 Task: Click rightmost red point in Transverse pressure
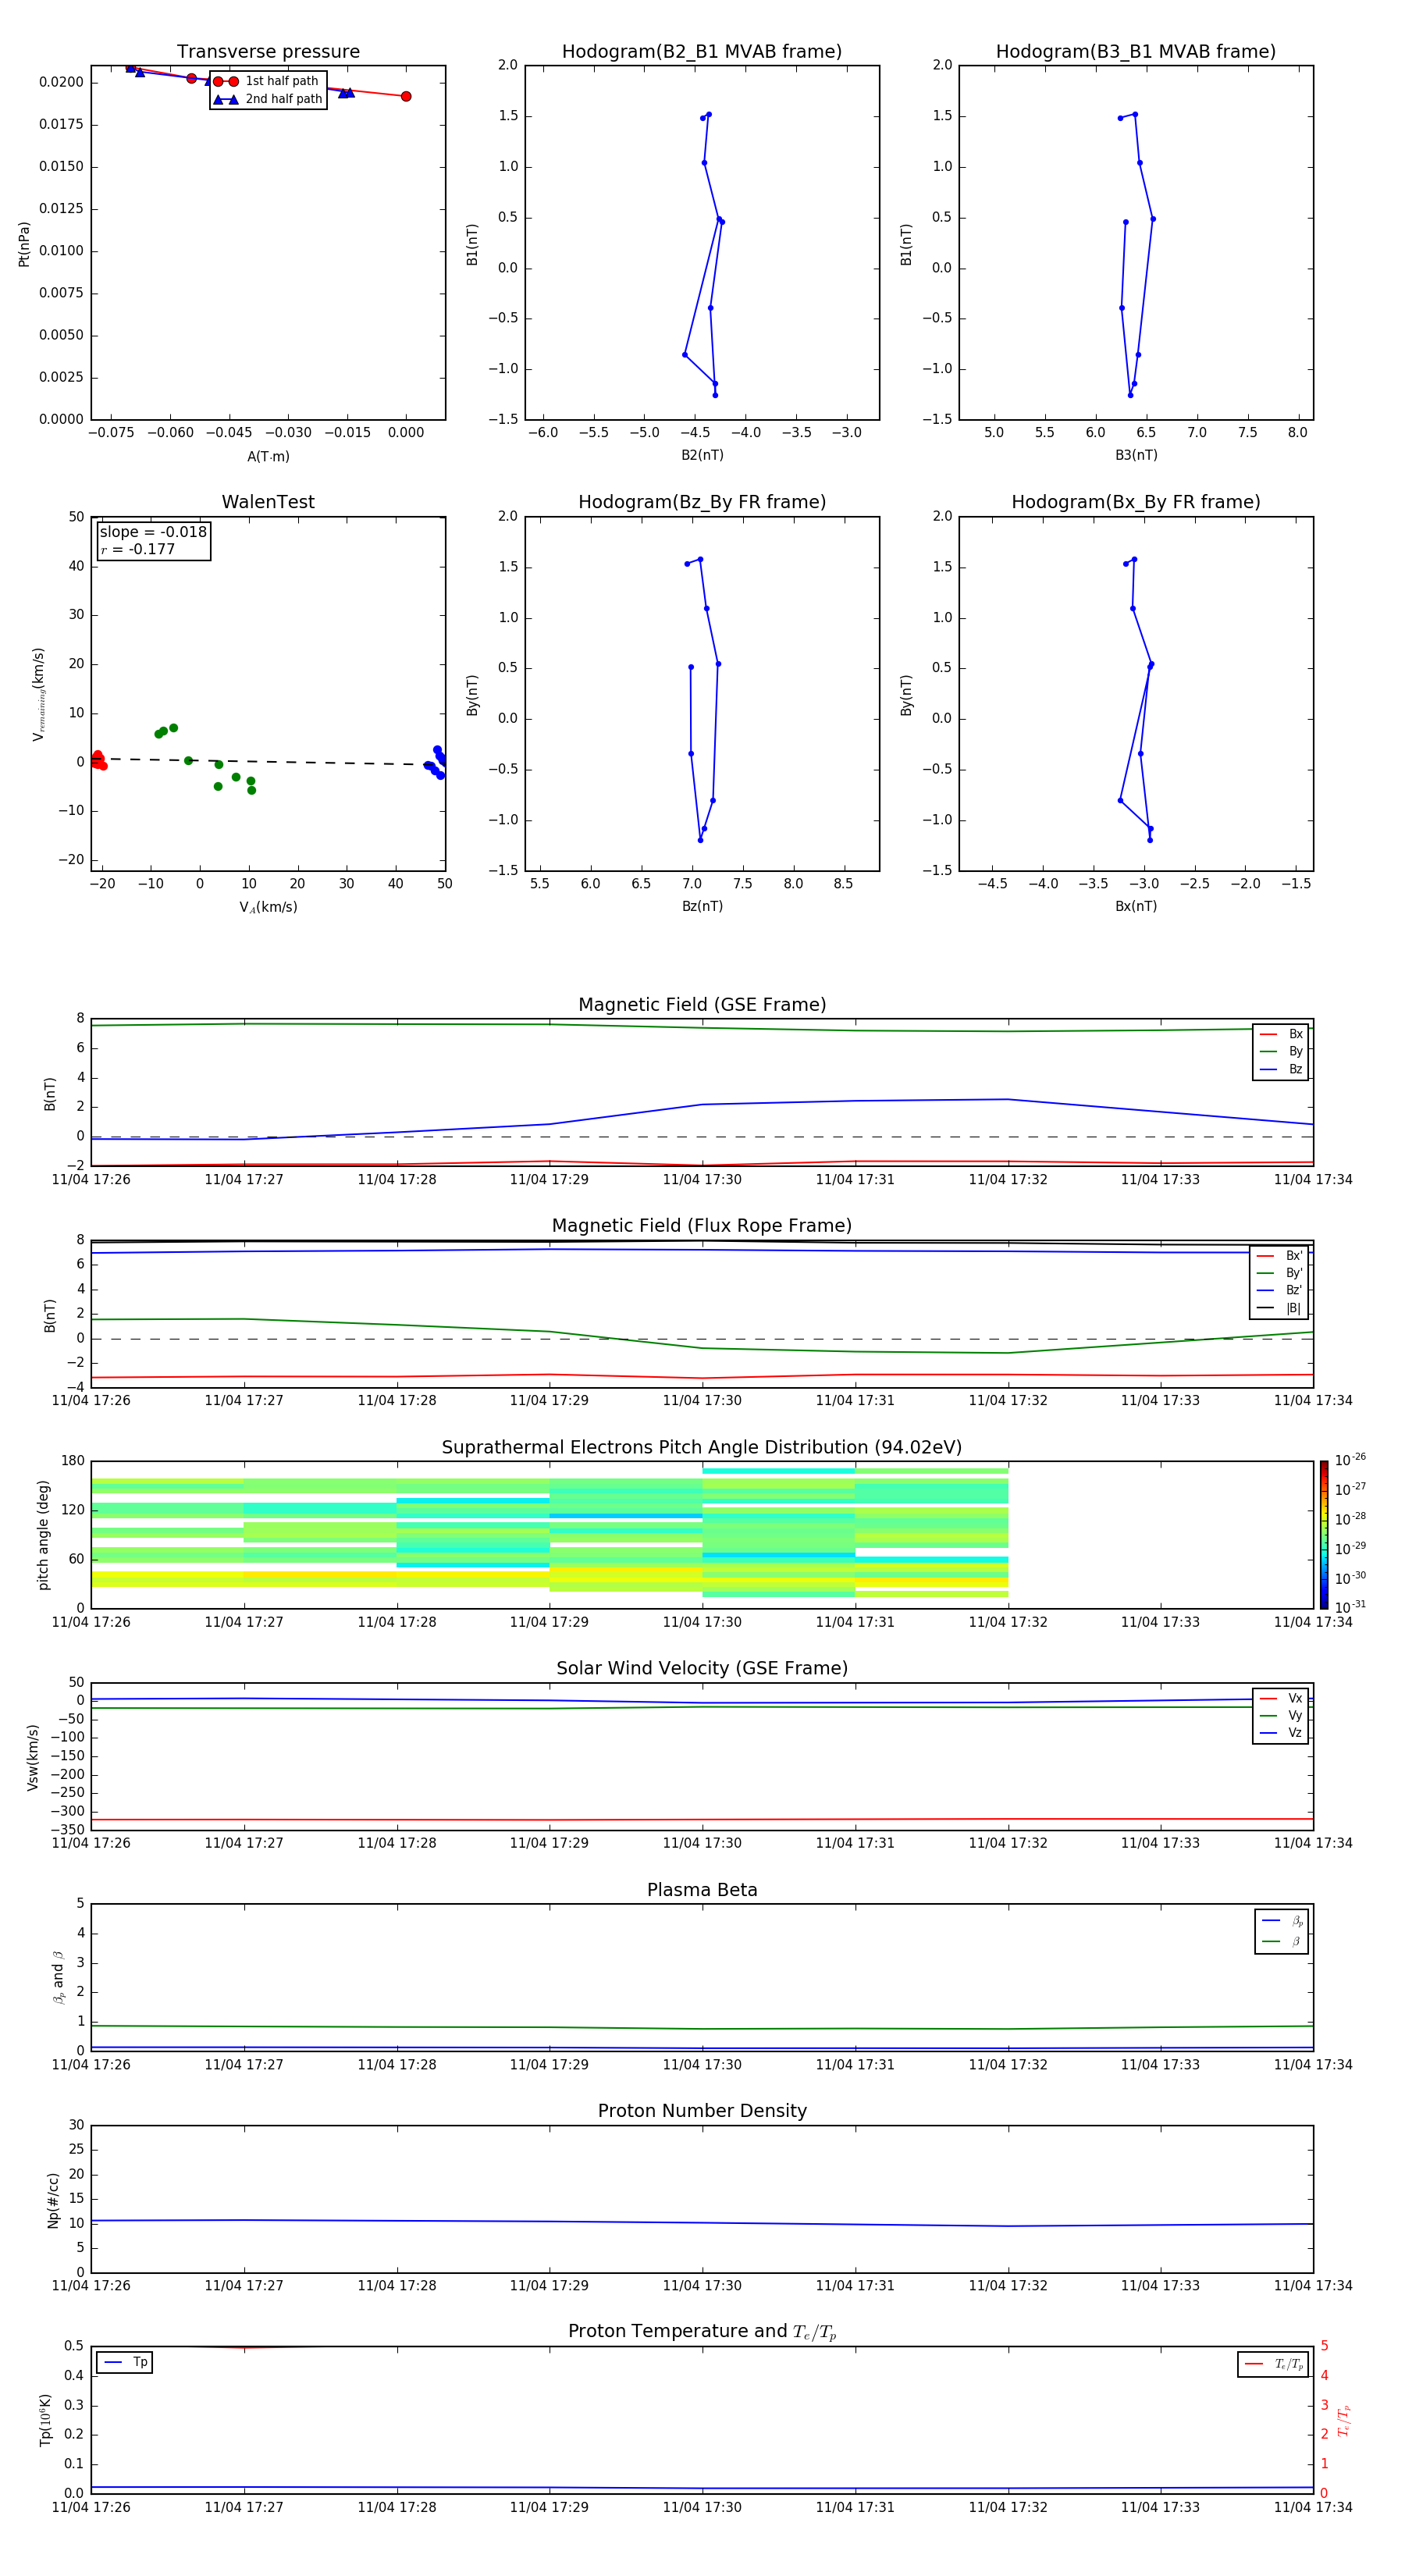(406, 96)
